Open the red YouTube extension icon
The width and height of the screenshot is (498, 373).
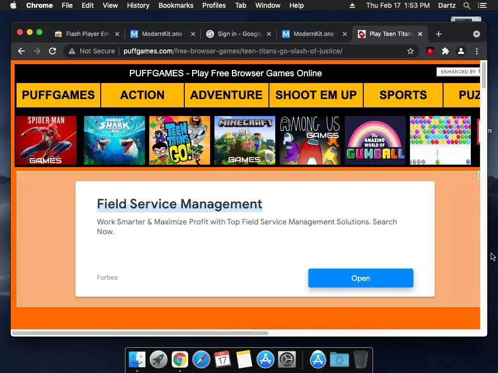(430, 51)
